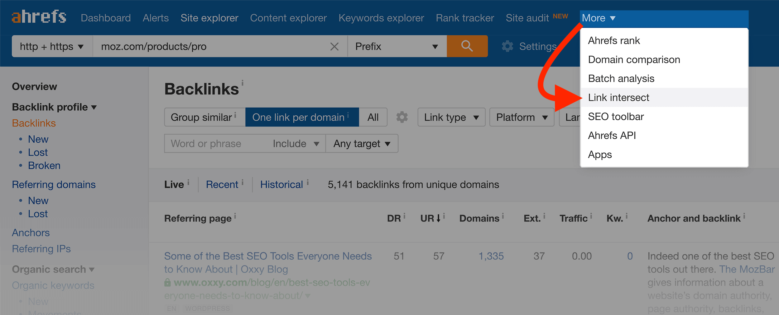Open Alerts in top navigation
Image resolution: width=779 pixels, height=315 pixels.
[156, 18]
